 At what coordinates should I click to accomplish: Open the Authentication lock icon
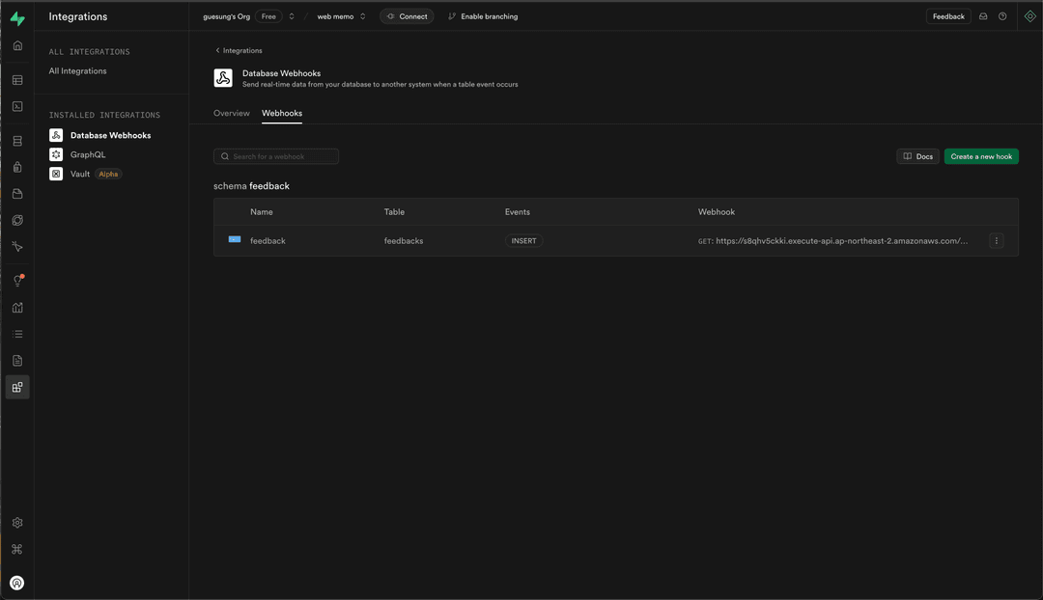point(17,168)
